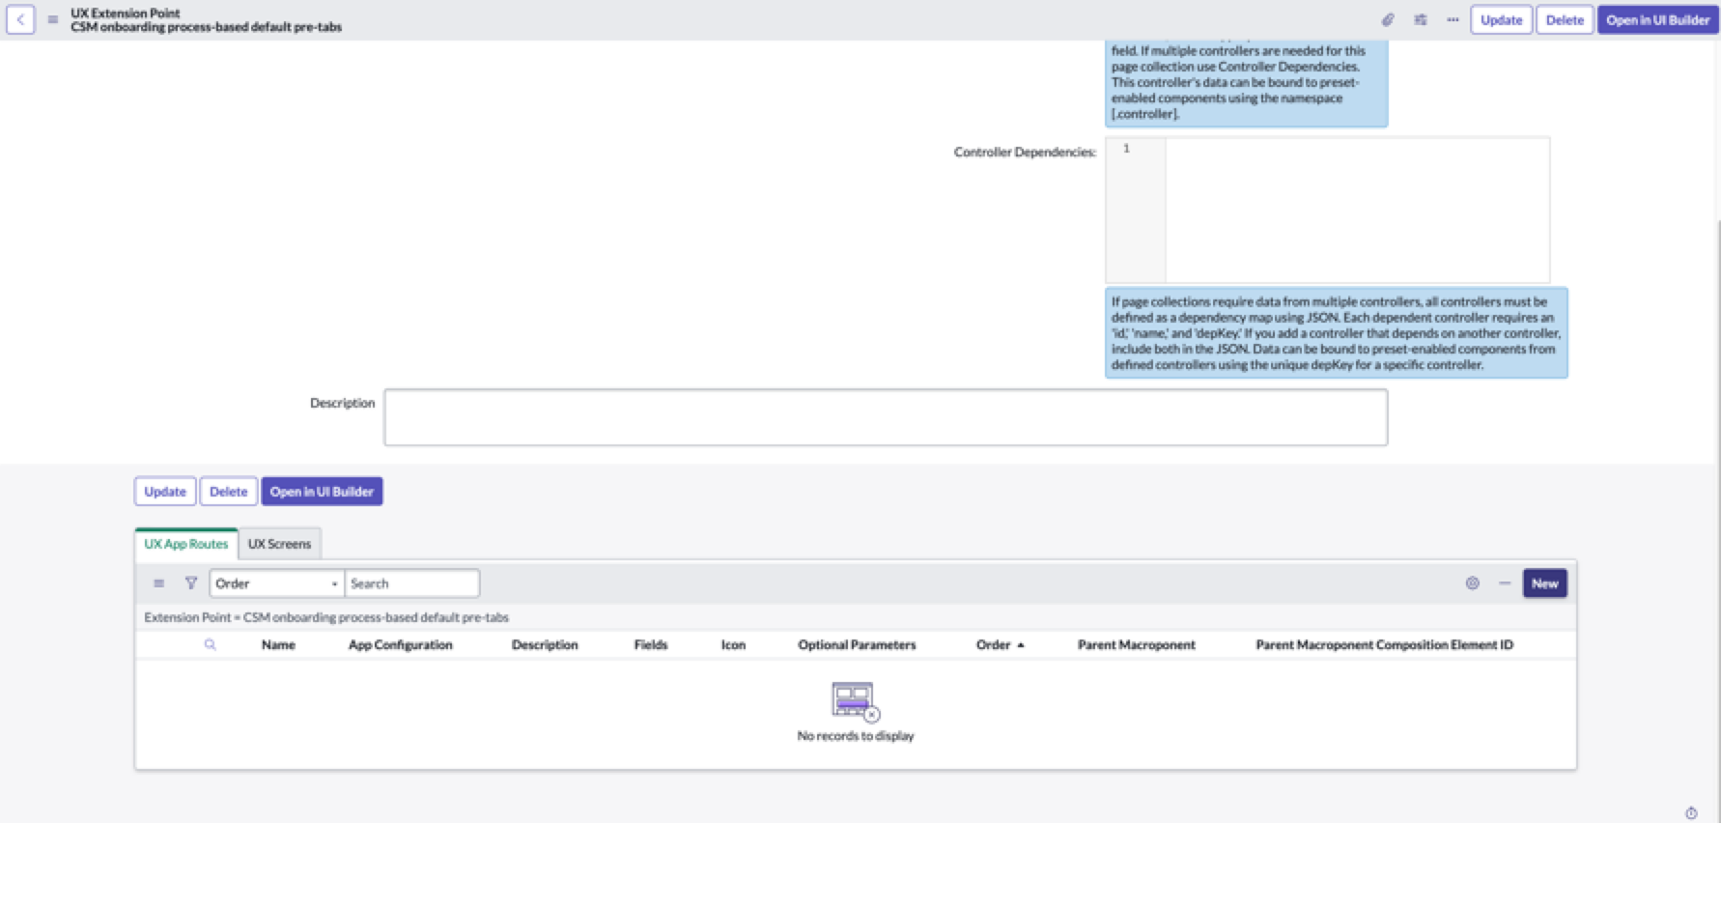Open the form context menu icon

(52, 19)
